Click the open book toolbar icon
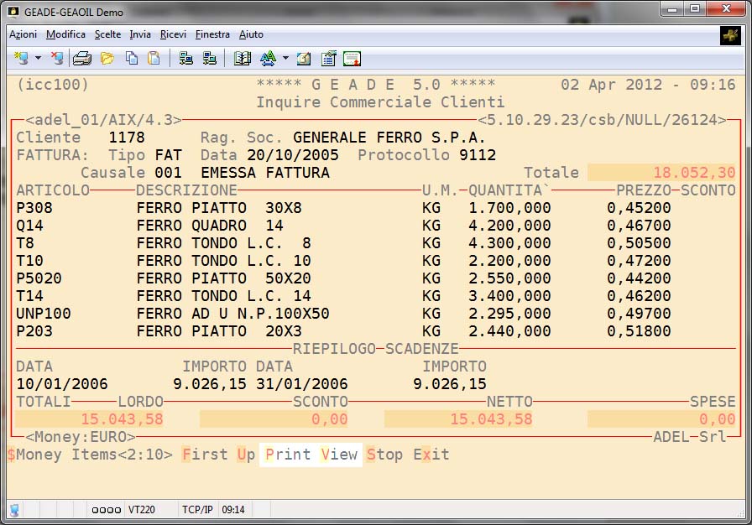This screenshot has height=525, width=752. [243, 58]
